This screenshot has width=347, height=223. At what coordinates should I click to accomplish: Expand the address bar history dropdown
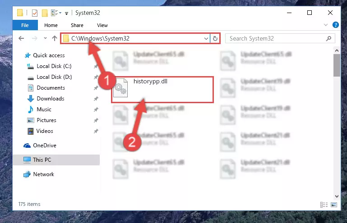pyautogui.click(x=206, y=39)
